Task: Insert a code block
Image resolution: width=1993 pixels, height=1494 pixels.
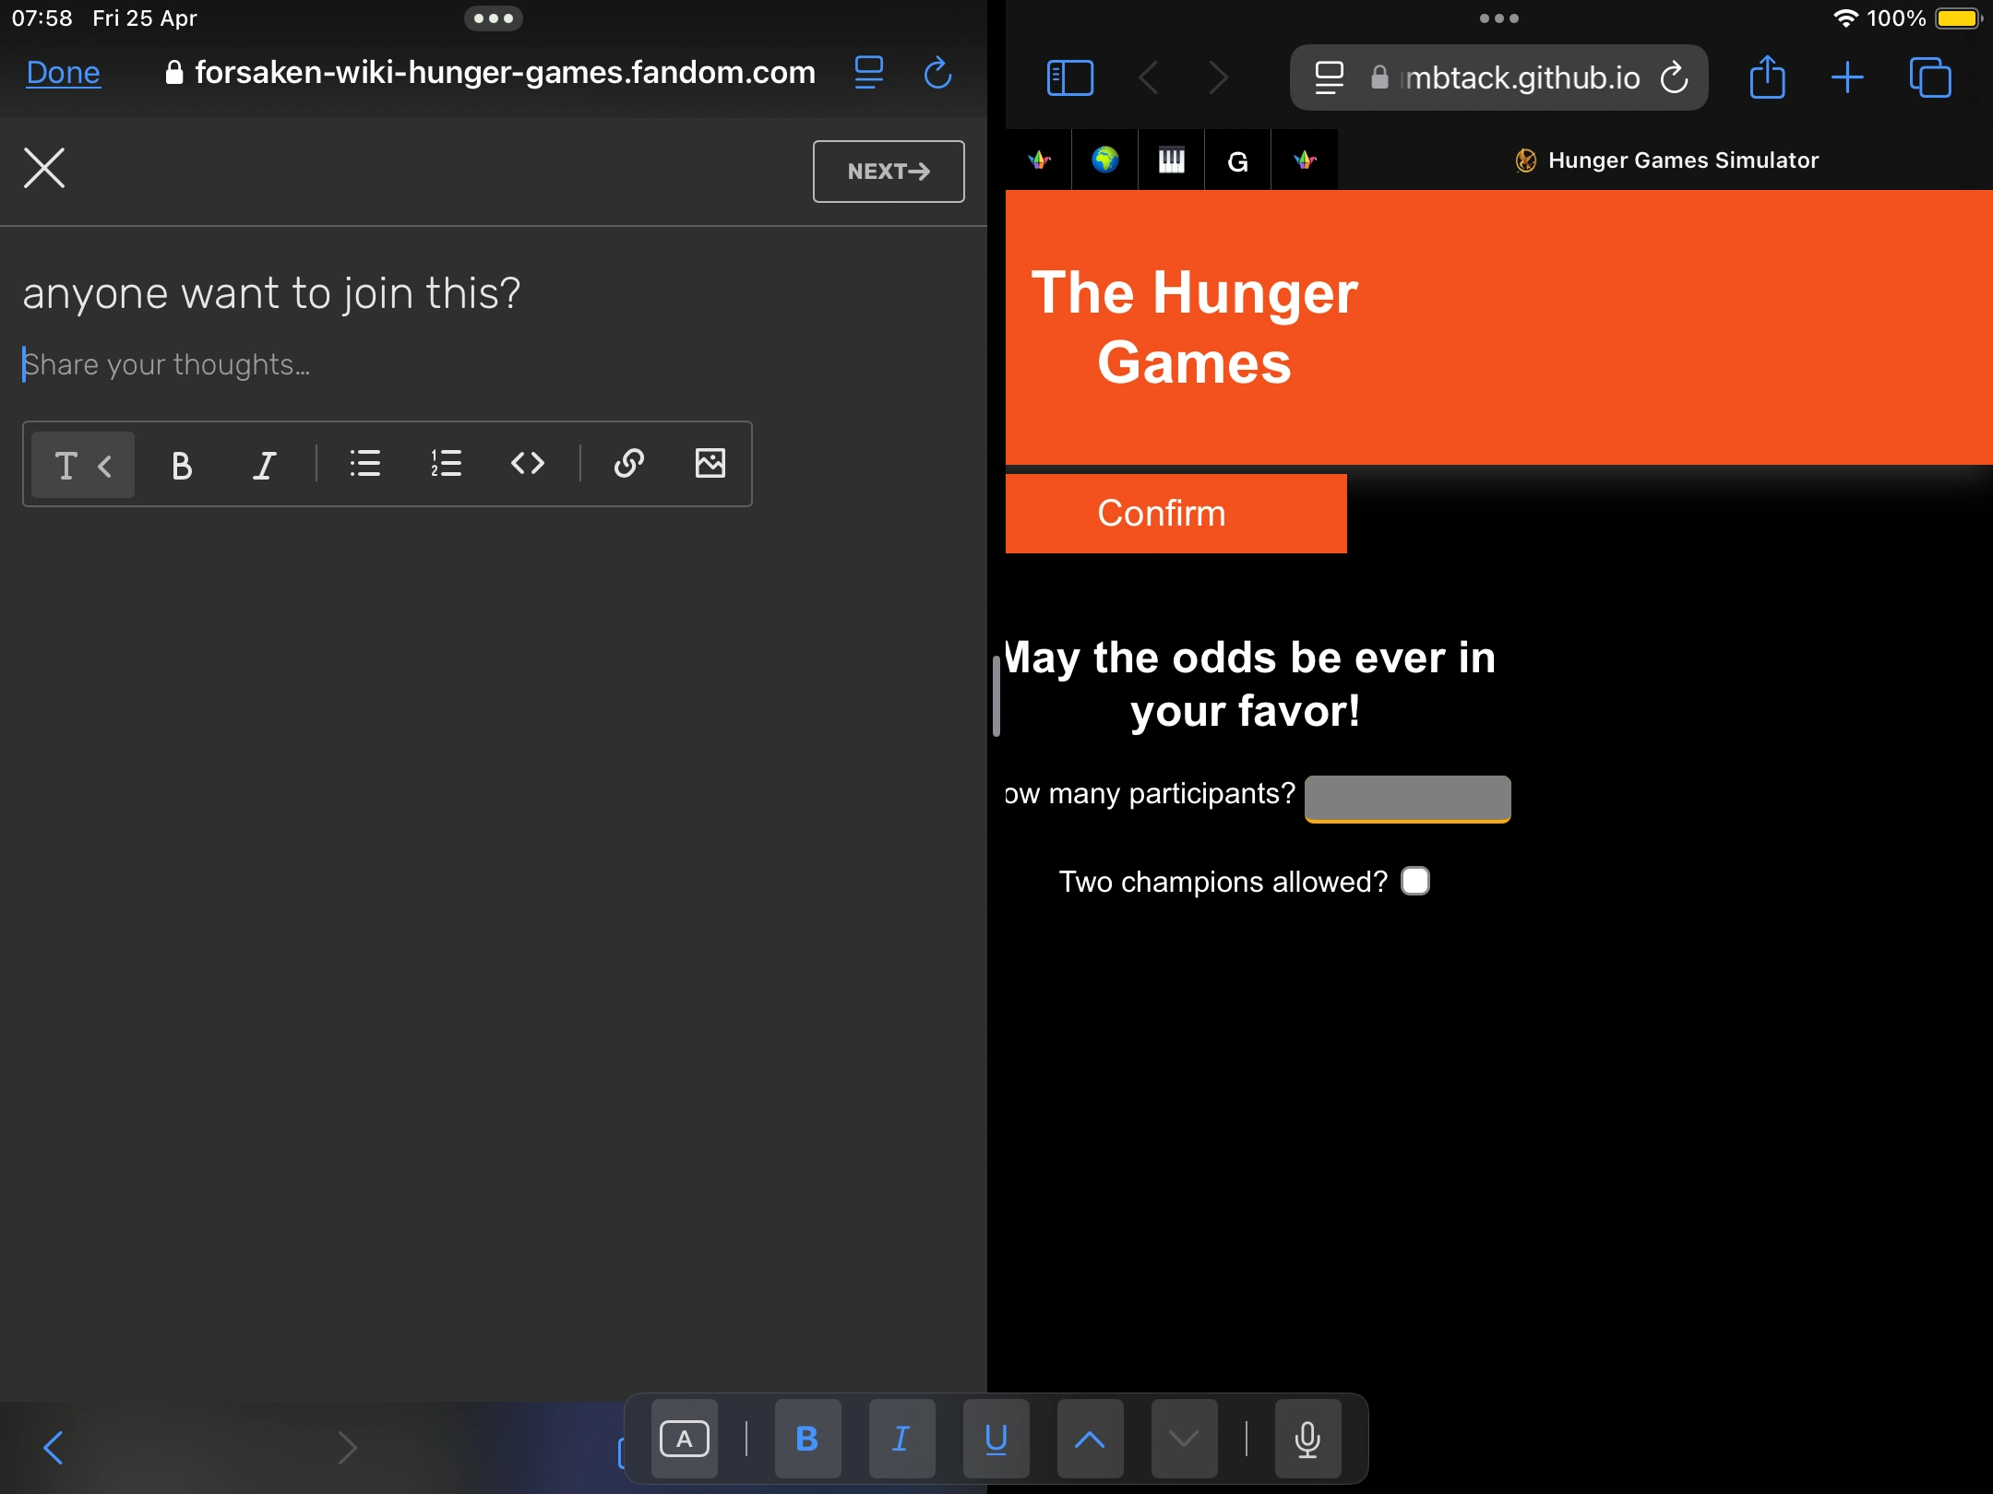Action: click(528, 464)
